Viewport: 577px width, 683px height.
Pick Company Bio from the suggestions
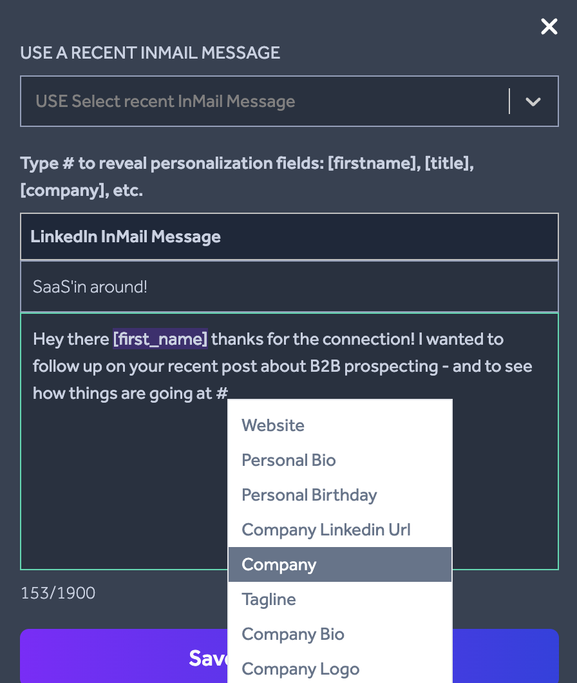pyautogui.click(x=339, y=634)
